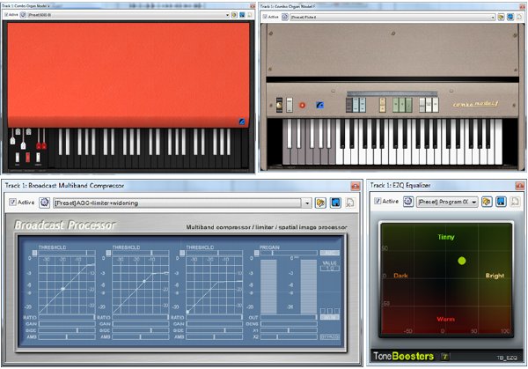The image size is (528, 369).
Task: Open ToneBoosters help question mark button
Action: (x=444, y=356)
